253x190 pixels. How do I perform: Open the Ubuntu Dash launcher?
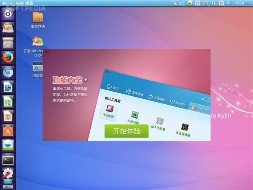point(8,14)
